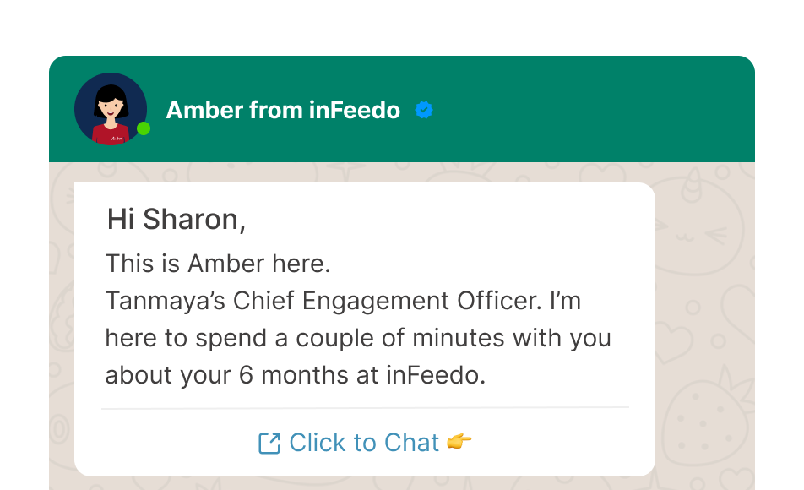The image size is (804, 490).
Task: Select the blue verified badge next to Amber's name
Action: point(423,109)
